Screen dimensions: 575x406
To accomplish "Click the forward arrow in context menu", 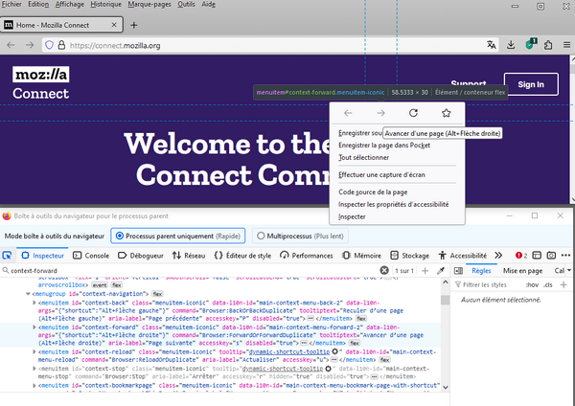I will point(380,113).
